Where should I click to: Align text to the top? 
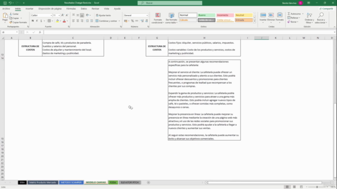pyautogui.click(x=74, y=15)
